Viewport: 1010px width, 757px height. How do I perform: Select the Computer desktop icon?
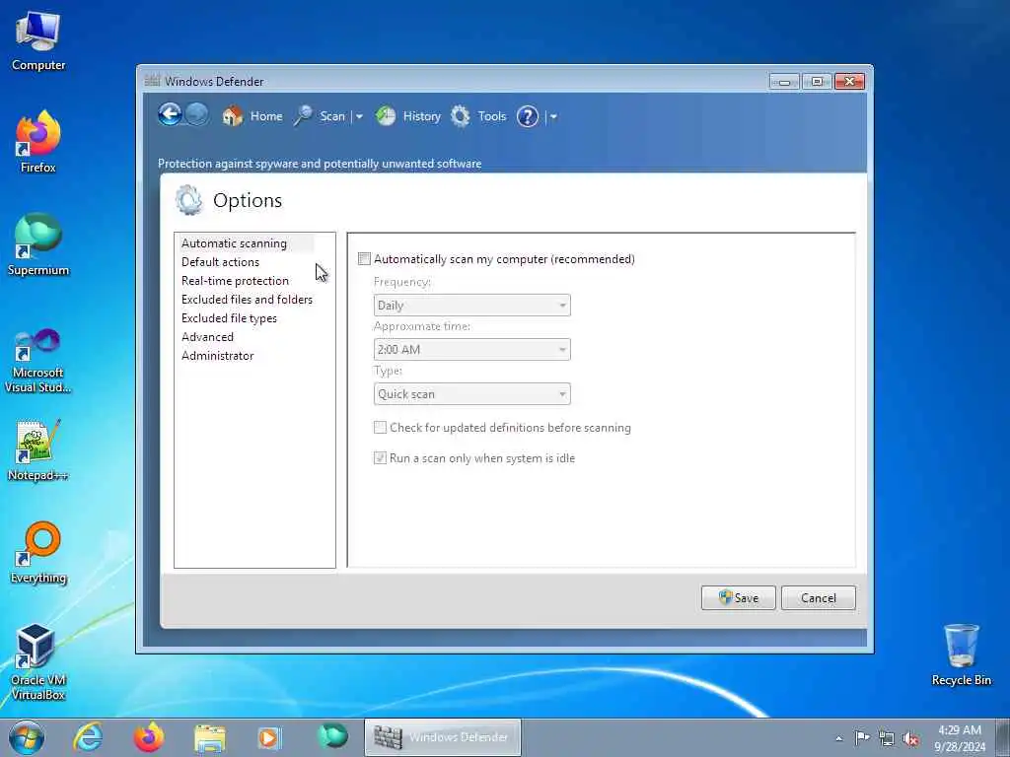(x=38, y=40)
